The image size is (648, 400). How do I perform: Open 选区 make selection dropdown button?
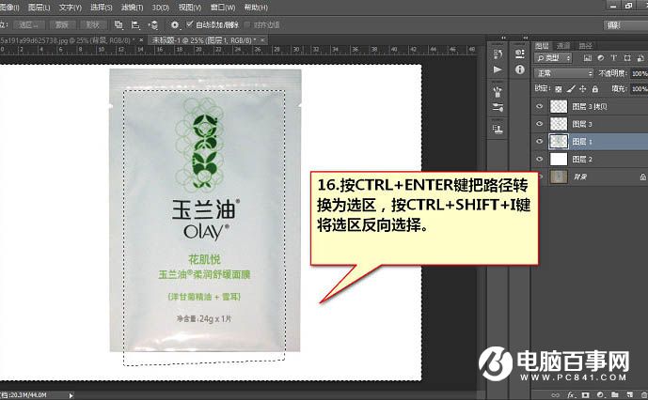tap(28, 24)
